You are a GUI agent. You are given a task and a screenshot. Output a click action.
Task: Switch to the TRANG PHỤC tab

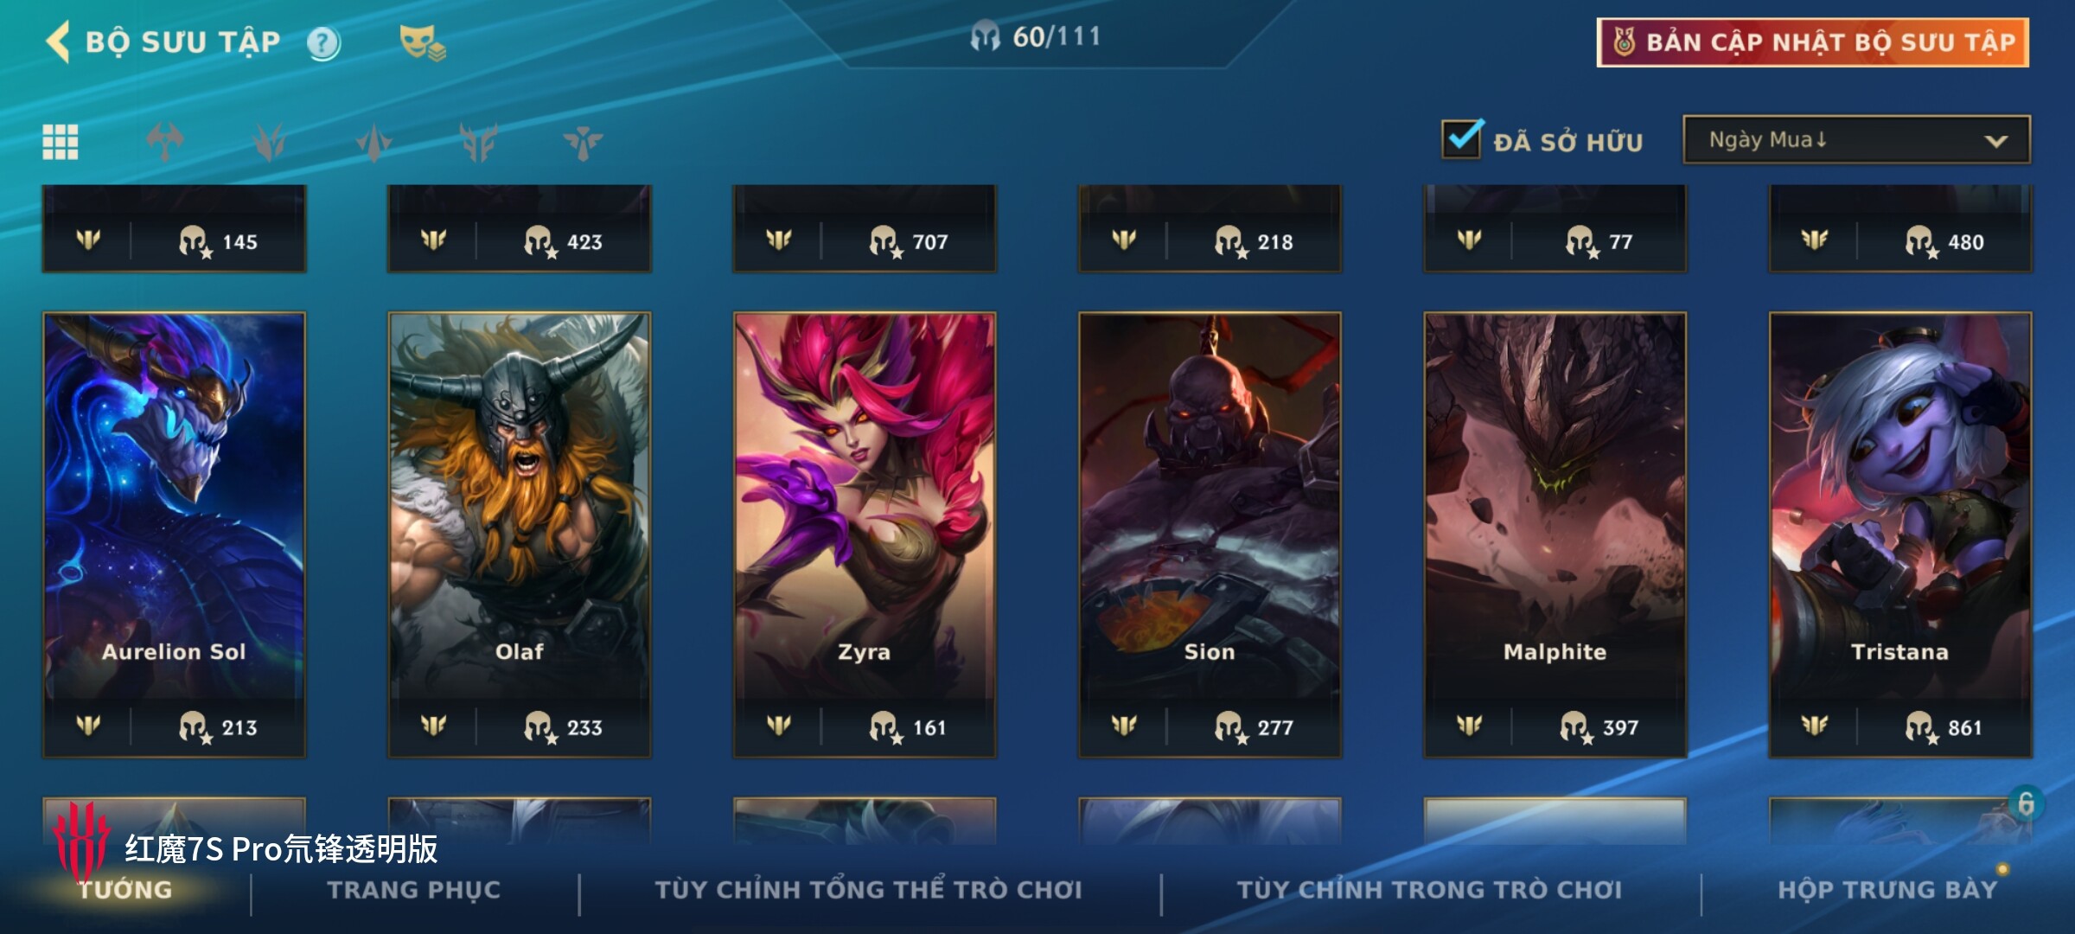(414, 889)
